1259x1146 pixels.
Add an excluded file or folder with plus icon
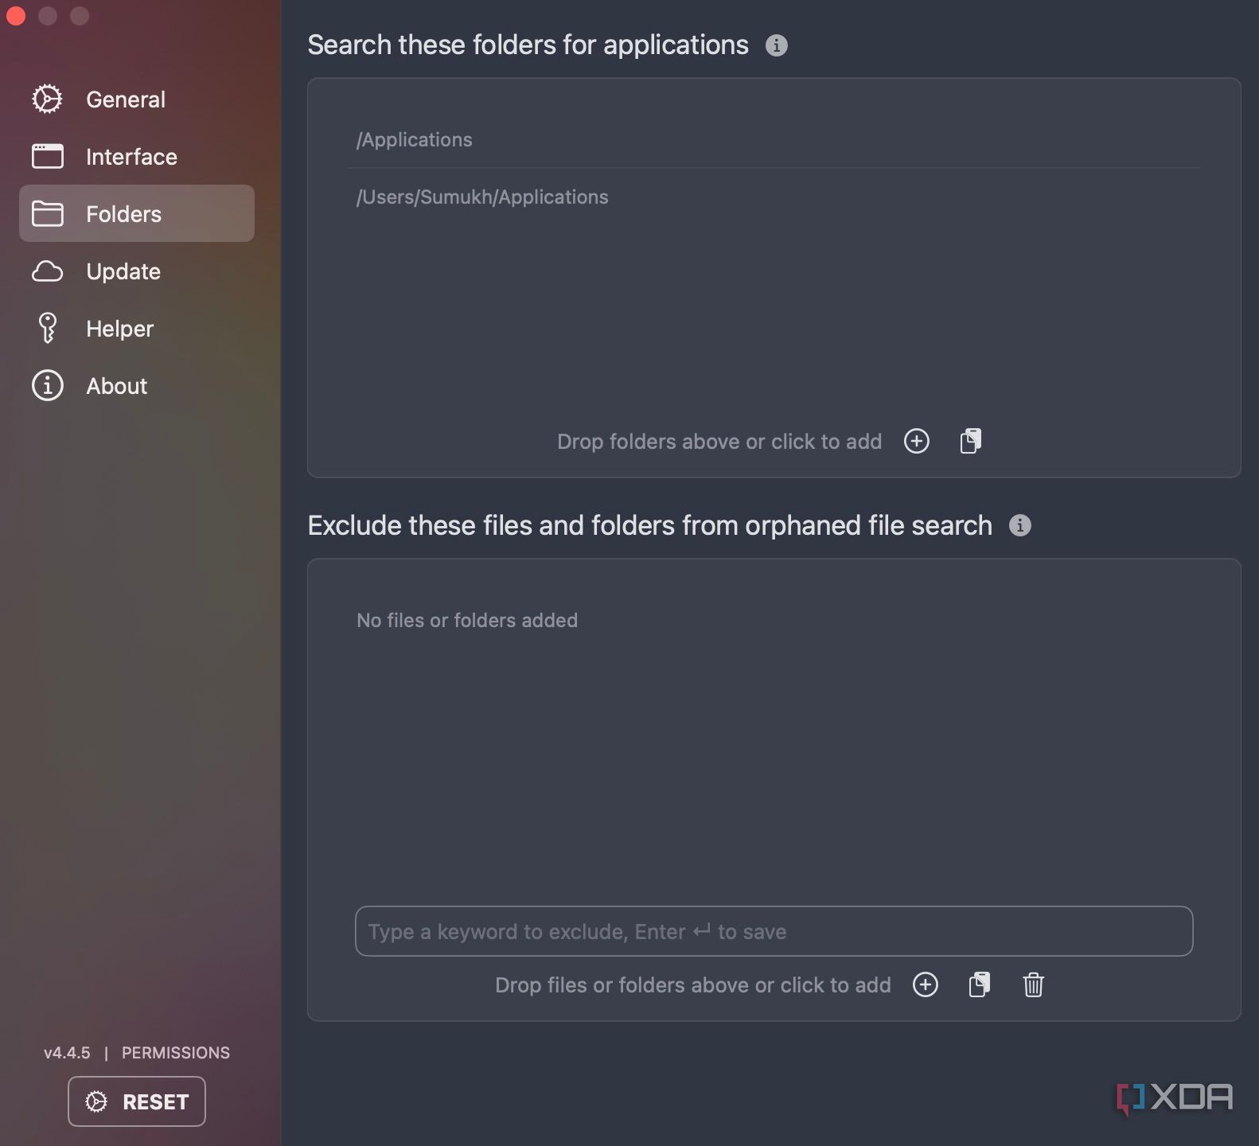tap(926, 984)
